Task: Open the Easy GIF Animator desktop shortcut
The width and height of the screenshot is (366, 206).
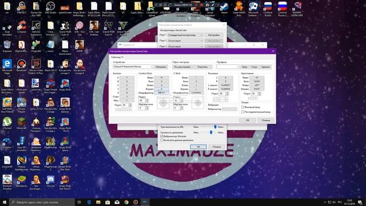Action: pos(22,144)
